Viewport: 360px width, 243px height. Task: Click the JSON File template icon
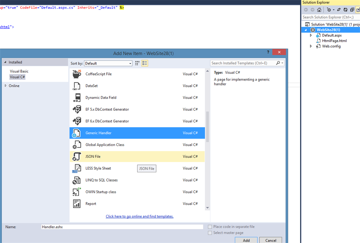[77, 156]
